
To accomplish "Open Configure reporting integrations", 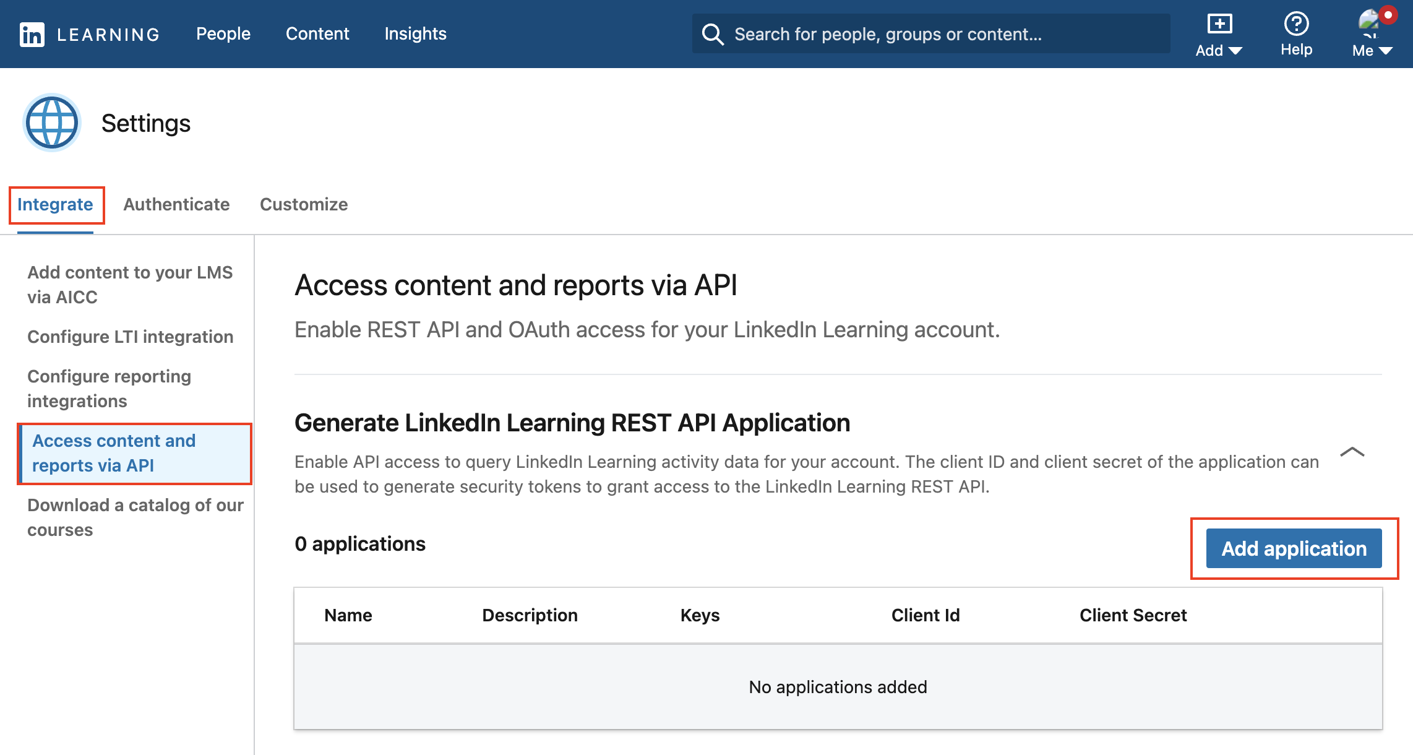I will click(110, 389).
